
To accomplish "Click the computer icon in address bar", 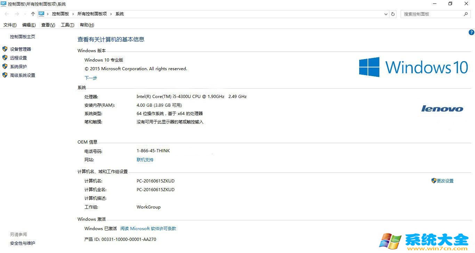I will tap(41, 14).
